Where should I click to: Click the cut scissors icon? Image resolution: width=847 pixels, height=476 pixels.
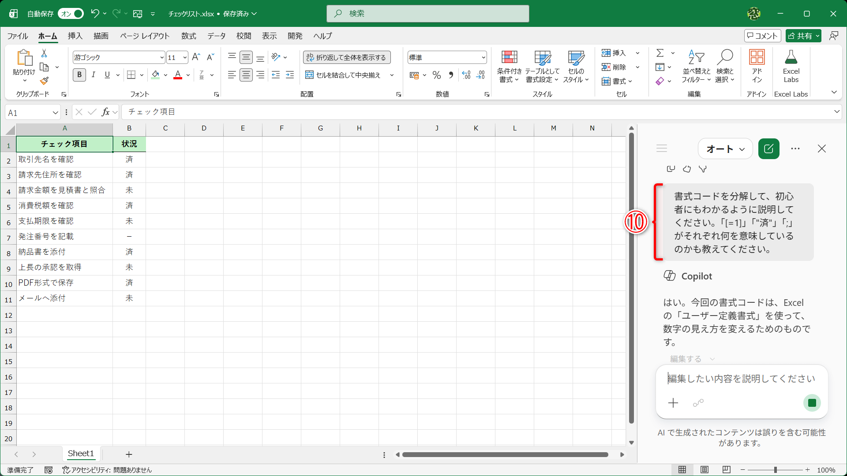coord(44,53)
